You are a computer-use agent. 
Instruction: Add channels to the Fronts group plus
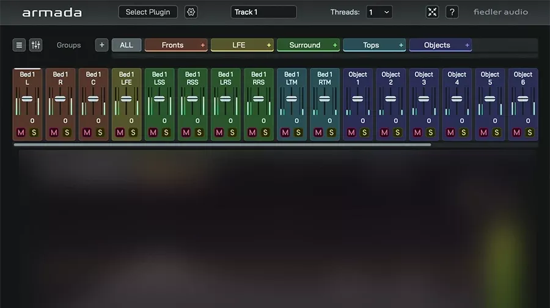[202, 45]
